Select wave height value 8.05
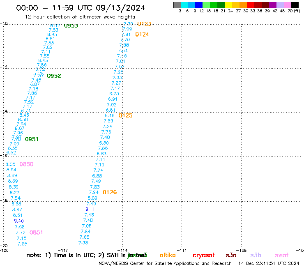Screen dimensions: 304x267 pos(10,164)
